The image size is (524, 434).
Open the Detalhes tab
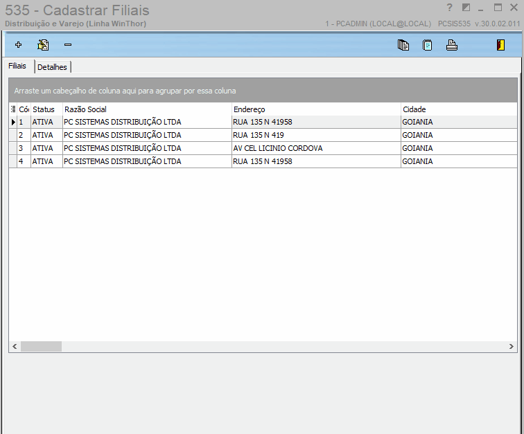click(x=52, y=67)
